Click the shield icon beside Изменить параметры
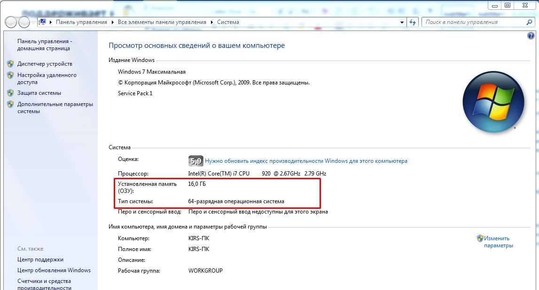 (x=480, y=238)
